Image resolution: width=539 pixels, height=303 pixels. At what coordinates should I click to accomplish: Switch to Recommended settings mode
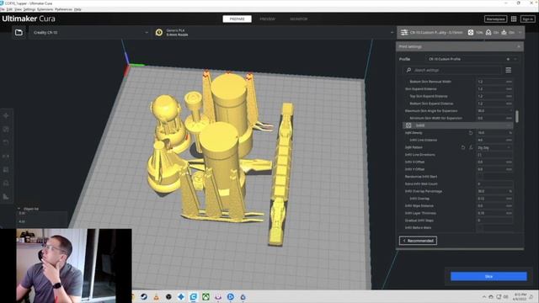click(x=418, y=241)
